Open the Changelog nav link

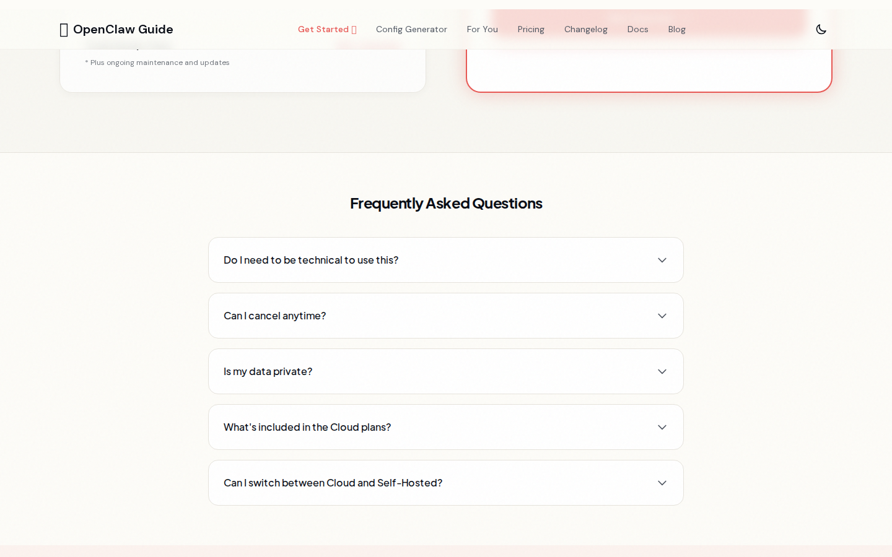[x=586, y=29]
